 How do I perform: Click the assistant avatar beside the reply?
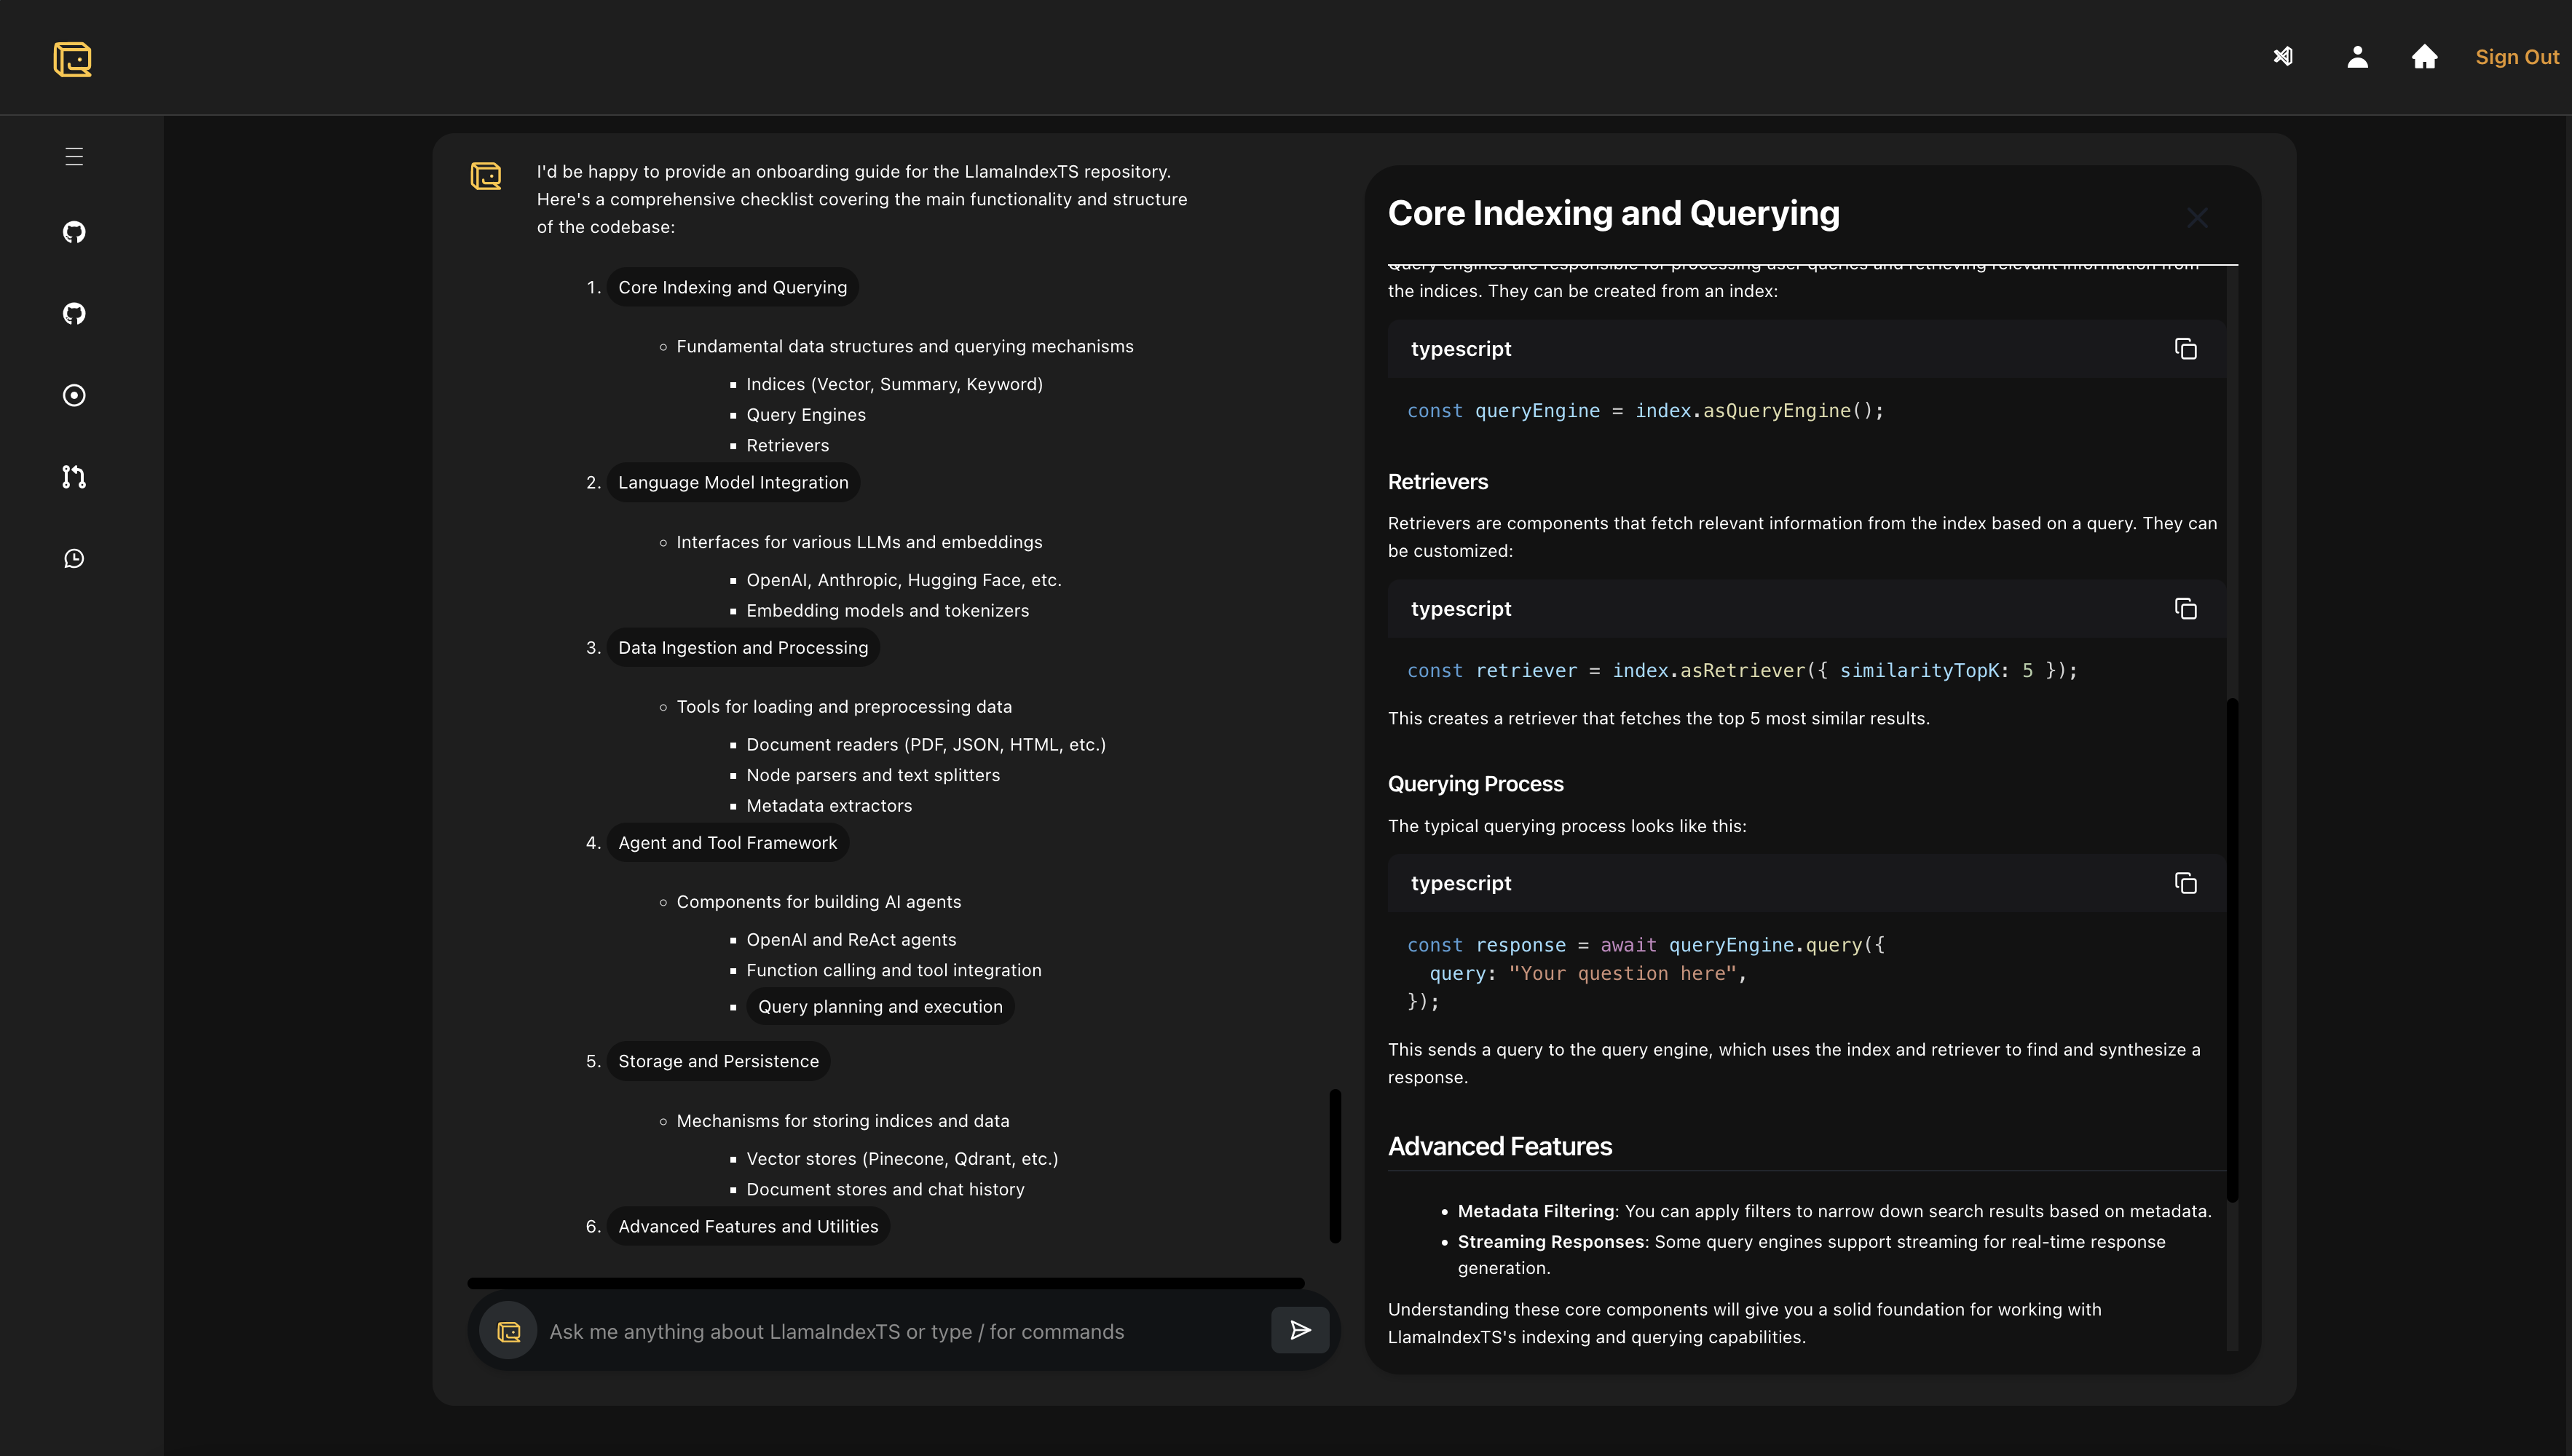486,177
